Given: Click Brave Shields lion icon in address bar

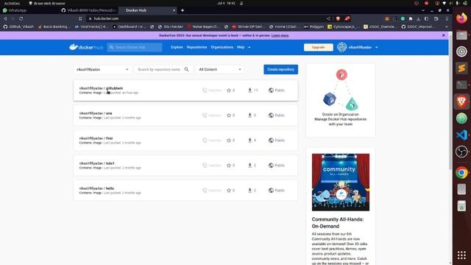Looking at the screenshot, I should [x=339, y=18].
